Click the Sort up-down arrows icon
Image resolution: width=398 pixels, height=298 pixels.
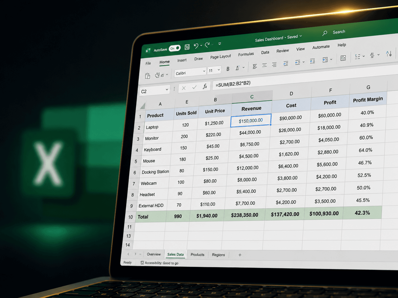pos(389,54)
